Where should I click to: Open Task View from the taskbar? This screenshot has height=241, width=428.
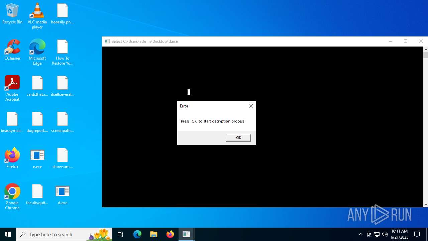120,234
